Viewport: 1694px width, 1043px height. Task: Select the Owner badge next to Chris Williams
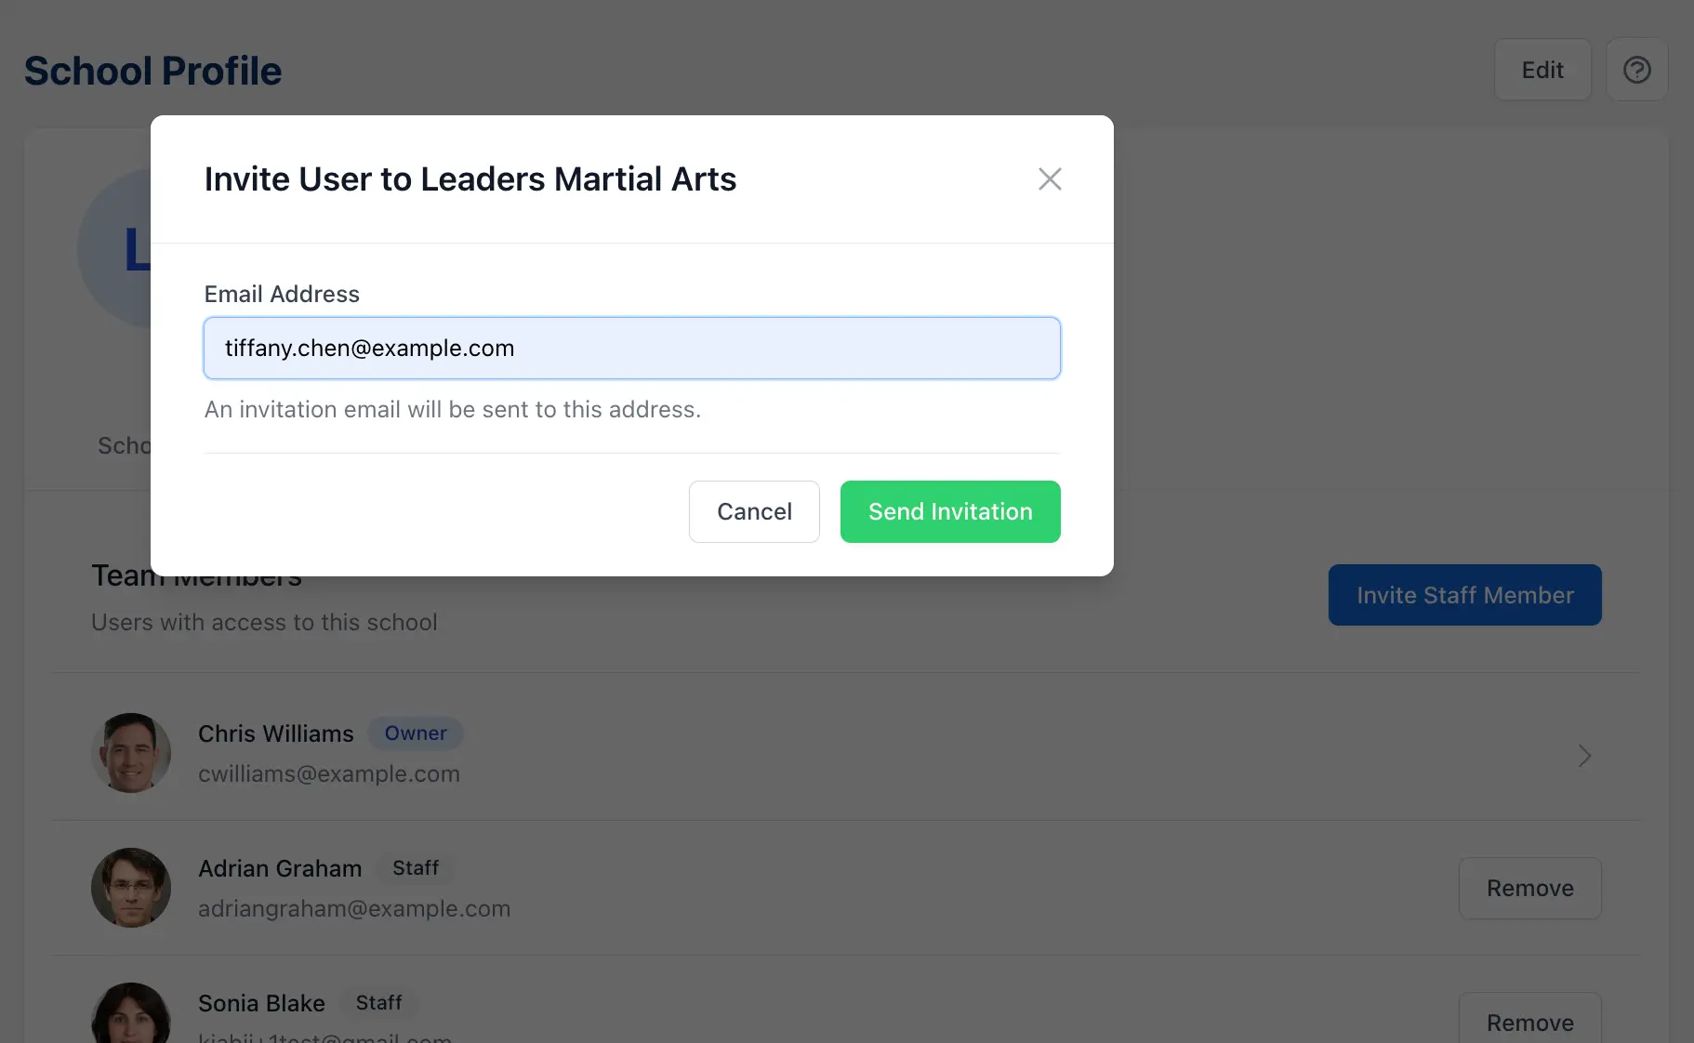pyautogui.click(x=416, y=733)
